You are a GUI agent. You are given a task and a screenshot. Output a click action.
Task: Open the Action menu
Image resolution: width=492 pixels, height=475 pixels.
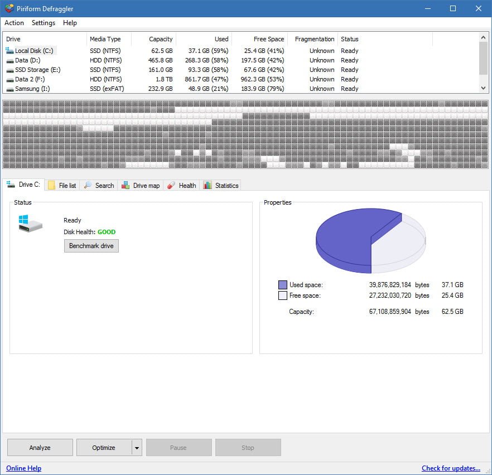(14, 23)
